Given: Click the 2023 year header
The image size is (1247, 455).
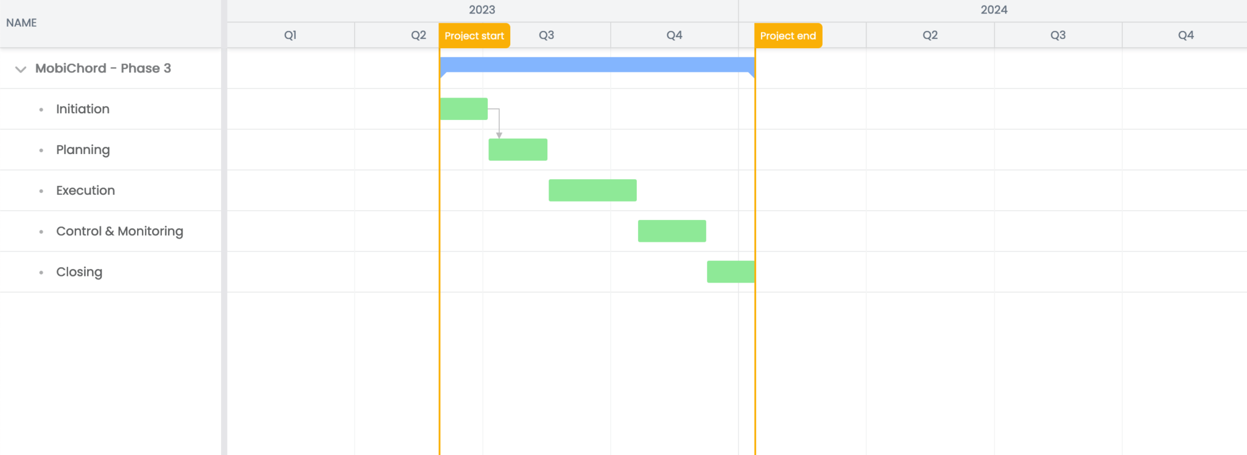Looking at the screenshot, I should pyautogui.click(x=482, y=10).
